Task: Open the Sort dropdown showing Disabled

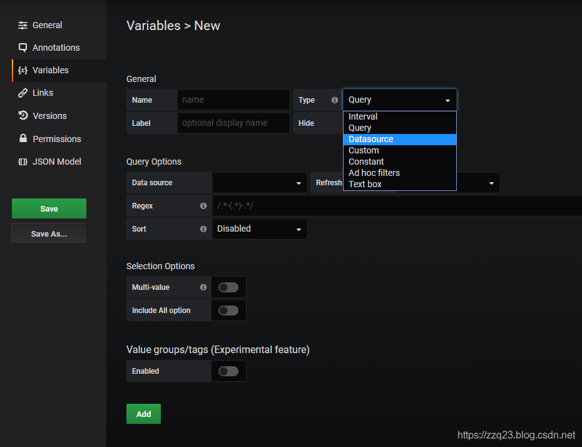Action: click(260, 229)
